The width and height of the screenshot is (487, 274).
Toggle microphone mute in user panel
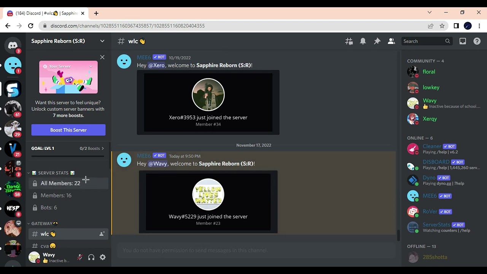click(80, 257)
